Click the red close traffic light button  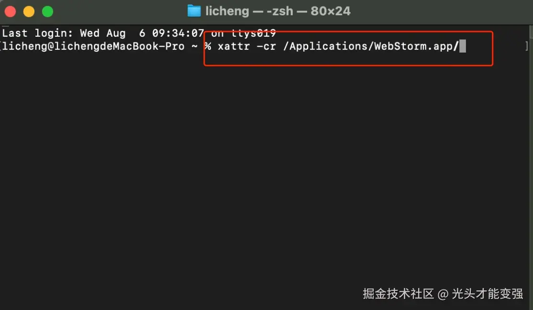click(10, 11)
